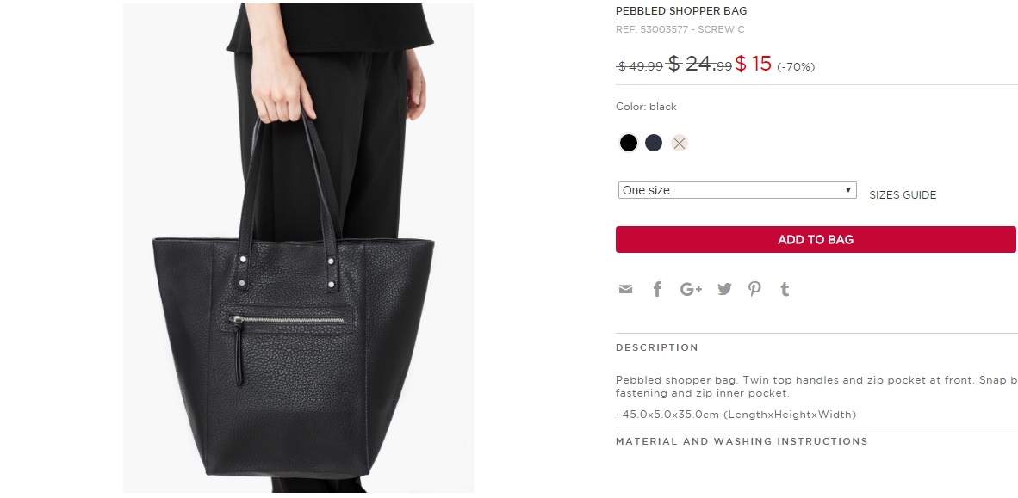The height and width of the screenshot is (498, 1018).
Task: Share product via the email envelope icon
Action: pyautogui.click(x=625, y=289)
